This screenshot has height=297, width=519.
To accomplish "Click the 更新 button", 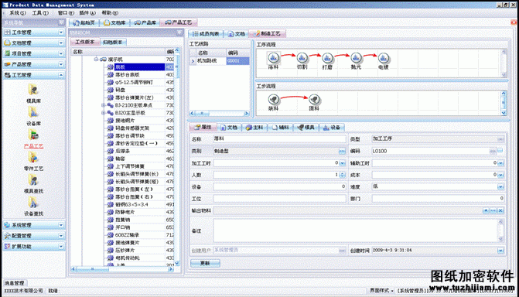I will tap(205, 263).
